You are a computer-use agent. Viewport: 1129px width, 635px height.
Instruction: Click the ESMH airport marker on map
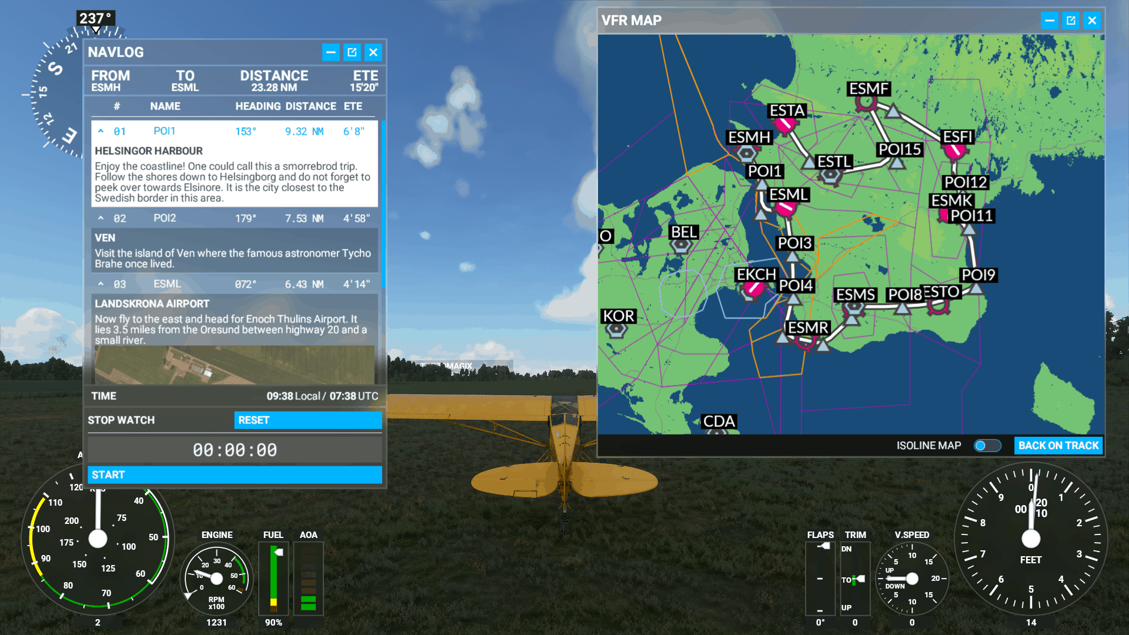point(746,154)
